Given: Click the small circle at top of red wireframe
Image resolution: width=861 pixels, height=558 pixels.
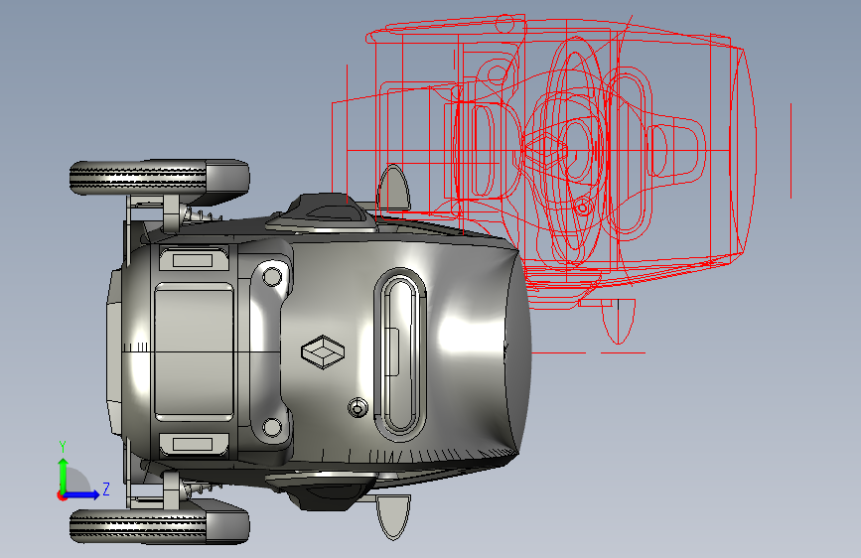Looking at the screenshot, I should (504, 24).
